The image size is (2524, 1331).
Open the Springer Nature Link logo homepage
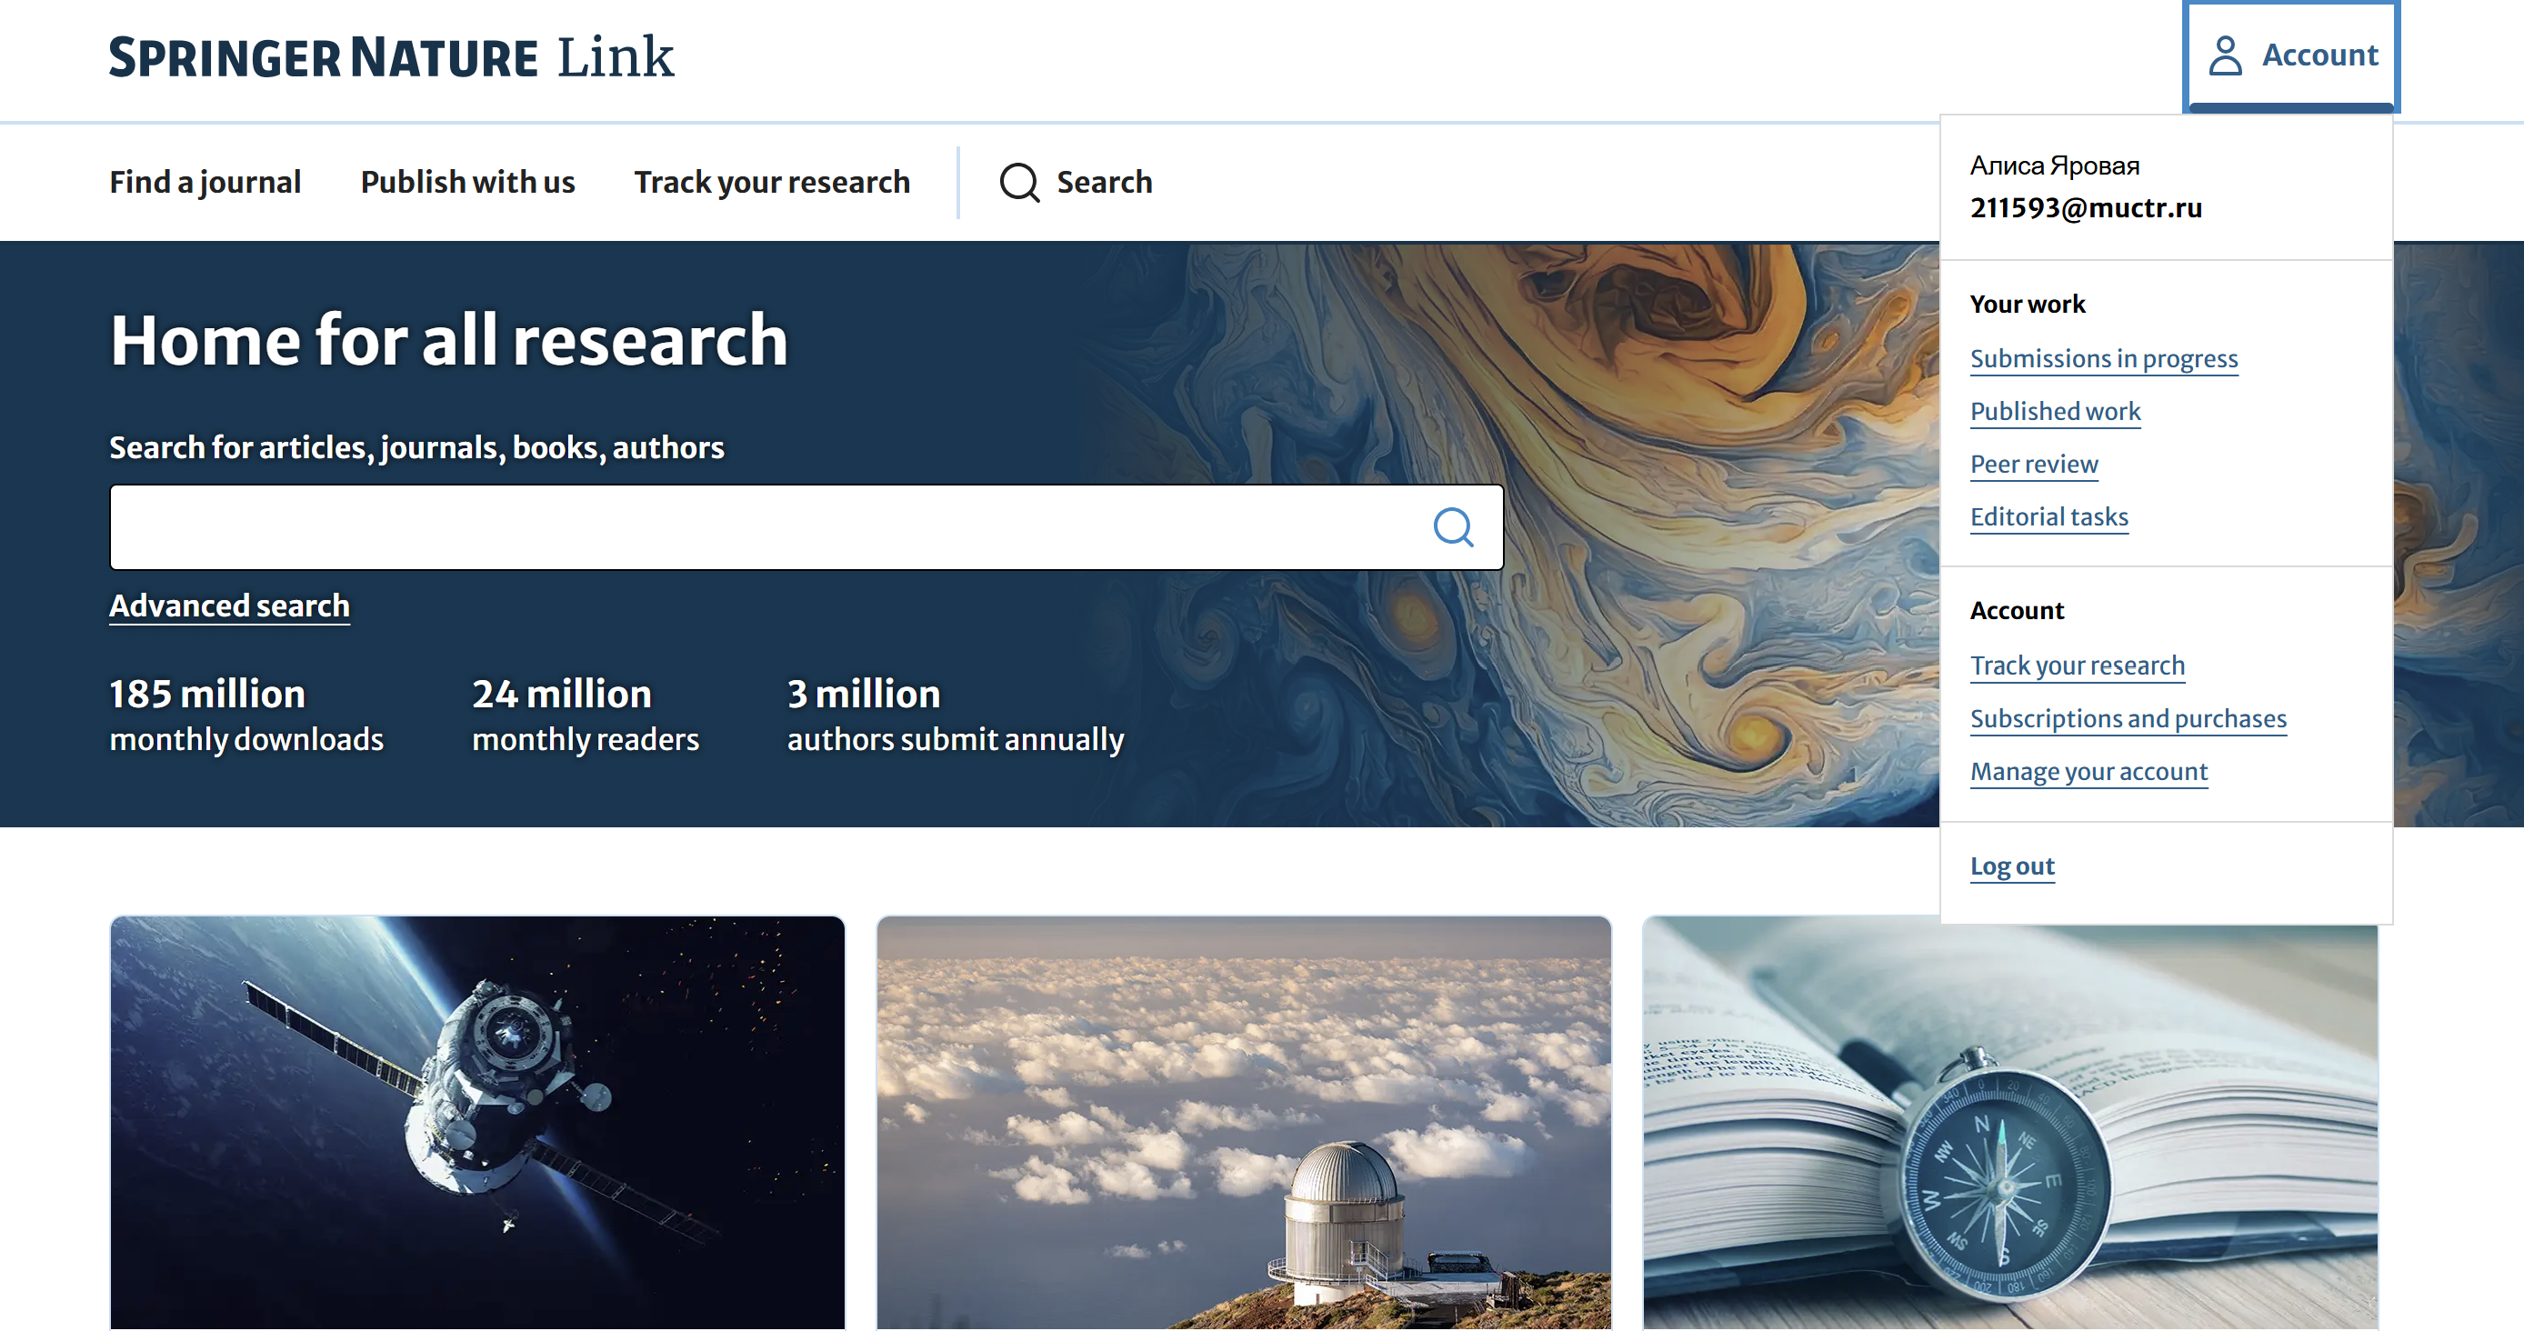coord(391,56)
